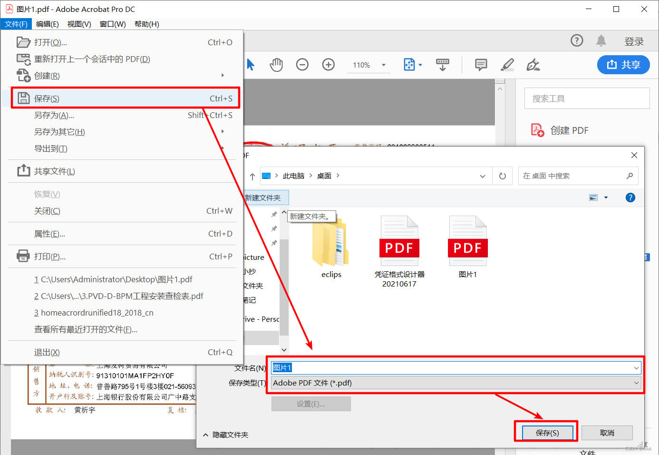Screen dimensions: 659x455
Task: Click the This PC icon in address bar
Action: [x=267, y=176]
